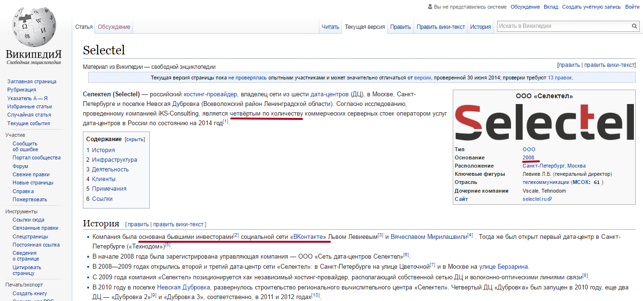The height and width of the screenshot is (301, 643).
Task: Open «Текущие события» in the sidebar
Action: (x=28, y=123)
